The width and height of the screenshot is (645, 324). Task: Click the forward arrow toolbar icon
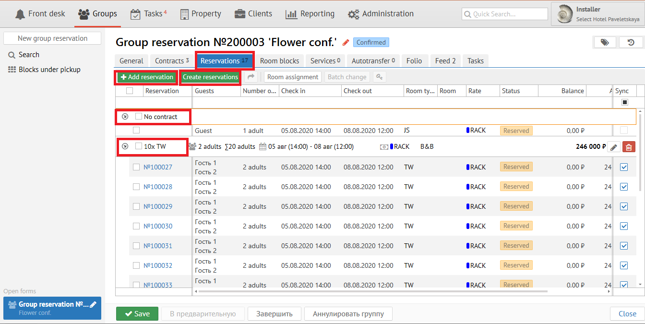[251, 77]
